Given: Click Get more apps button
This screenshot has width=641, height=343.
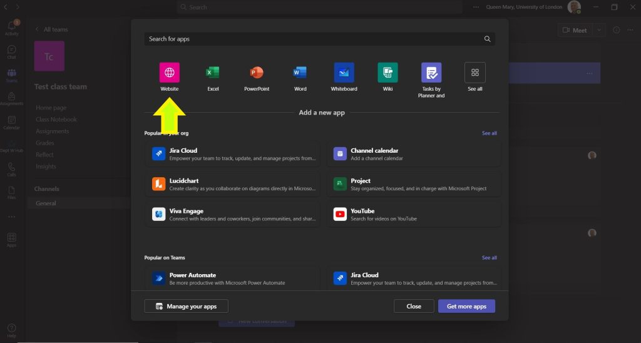Looking at the screenshot, I should click(466, 306).
